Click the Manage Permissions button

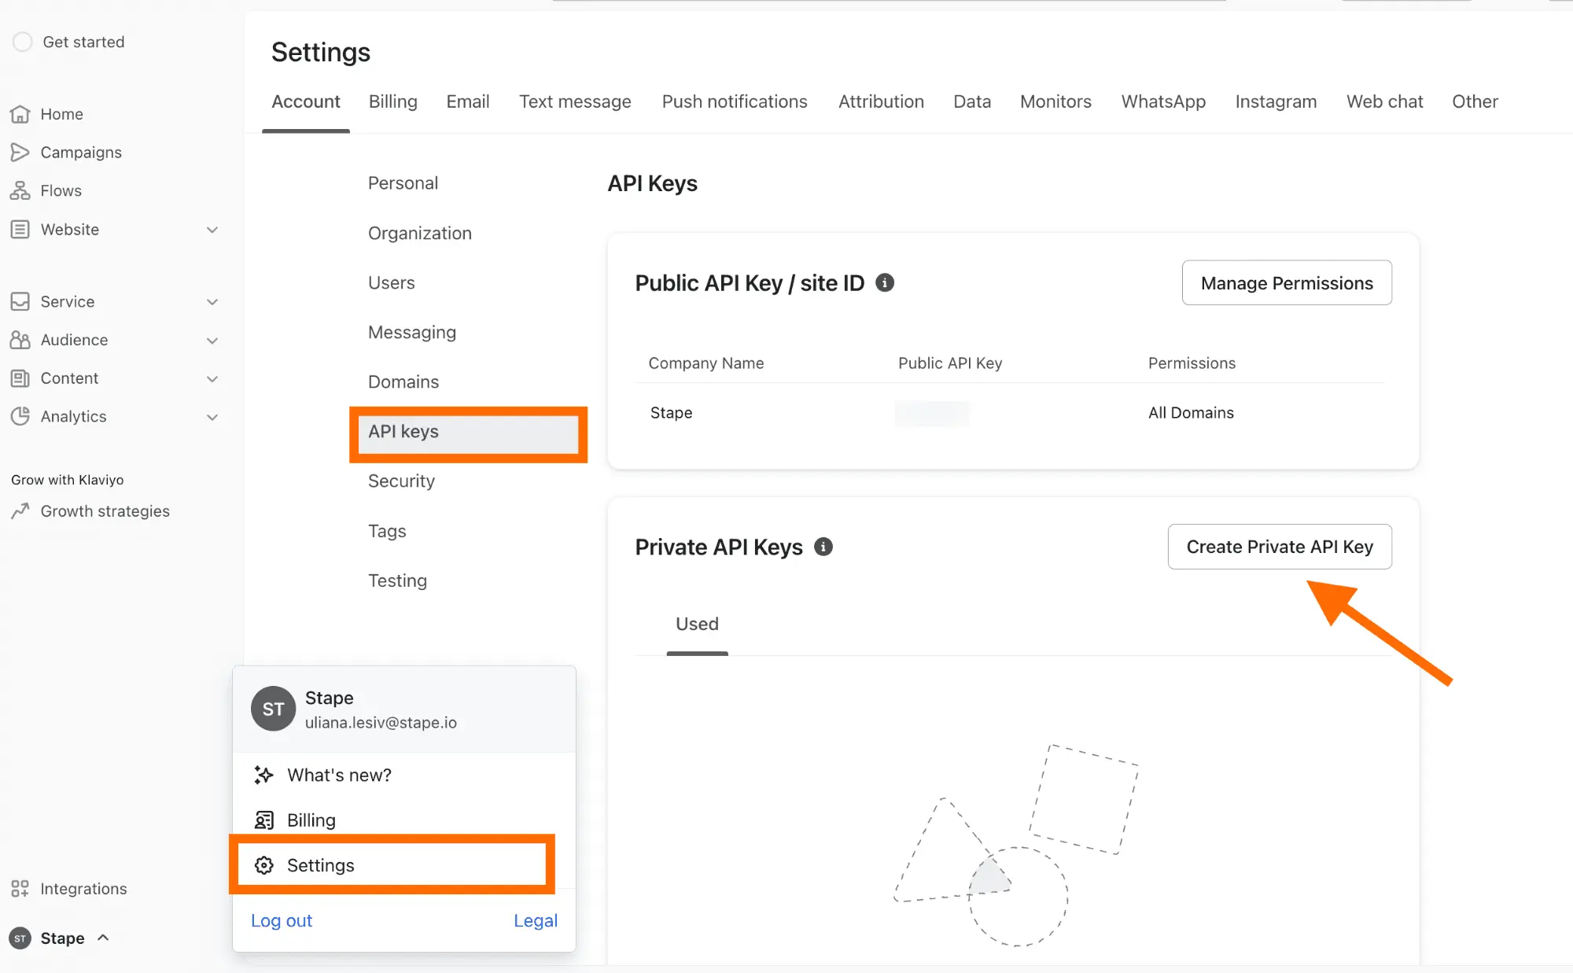click(x=1287, y=282)
